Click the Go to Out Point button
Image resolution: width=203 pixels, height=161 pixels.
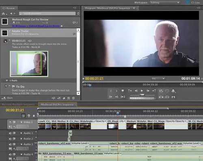[x=117, y=97]
